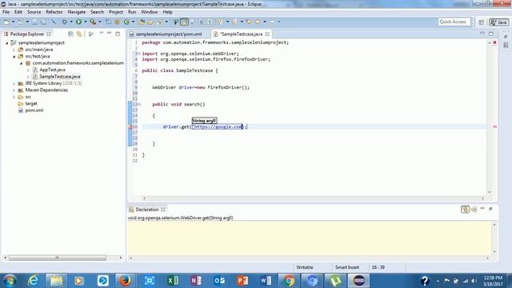Open the Navigate menu
Screen dimensions: 512x288
77,12
